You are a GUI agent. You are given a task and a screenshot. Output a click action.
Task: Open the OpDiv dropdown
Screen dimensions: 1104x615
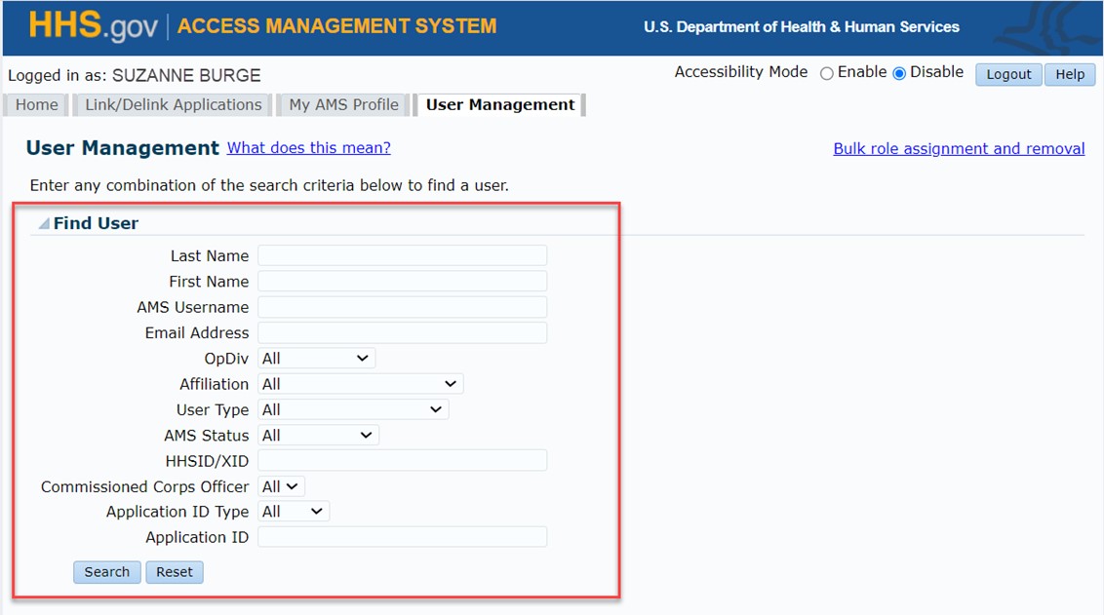point(316,359)
